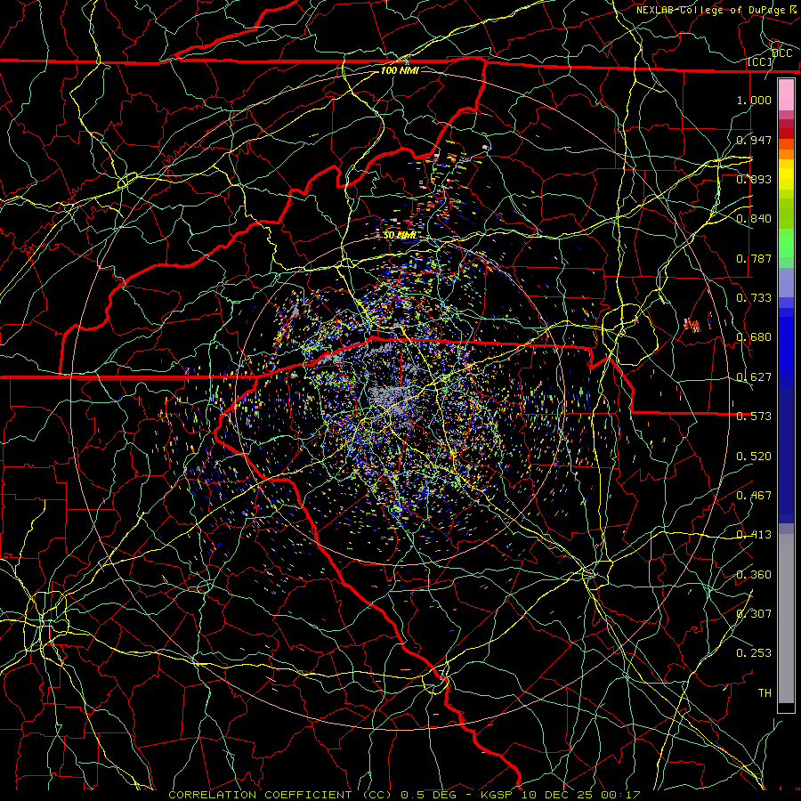The height and width of the screenshot is (801, 801).
Task: Click the 50 NMI range ring label
Action: point(400,235)
